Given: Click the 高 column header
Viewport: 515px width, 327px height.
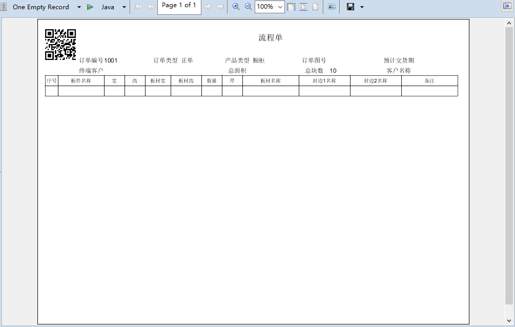Looking at the screenshot, I should [135, 81].
